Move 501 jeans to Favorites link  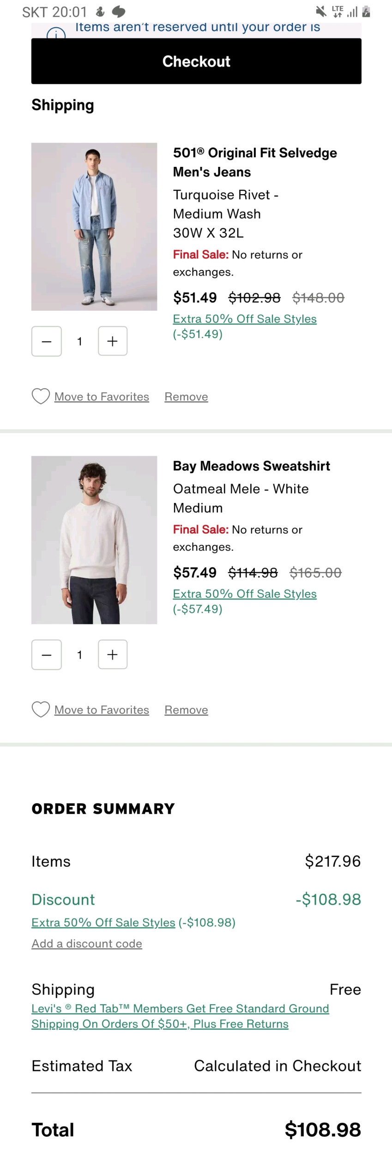102,397
